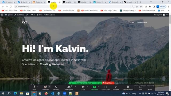Click the updates icon showing 1
This screenshot has height=96, width=171.
coord(28,15)
